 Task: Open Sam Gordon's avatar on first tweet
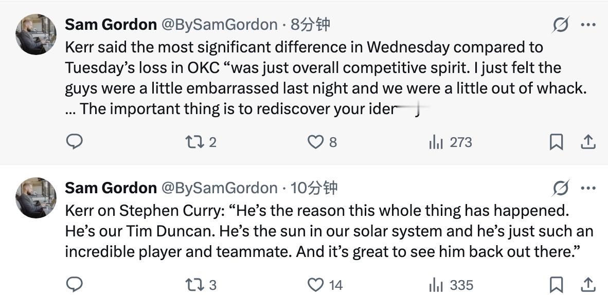tap(36, 34)
